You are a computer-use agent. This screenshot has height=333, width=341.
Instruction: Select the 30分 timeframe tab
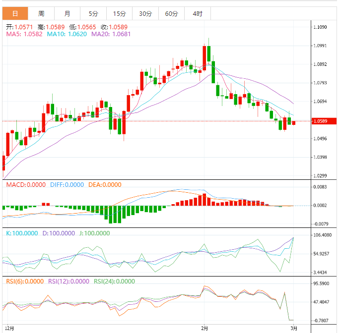click(145, 13)
